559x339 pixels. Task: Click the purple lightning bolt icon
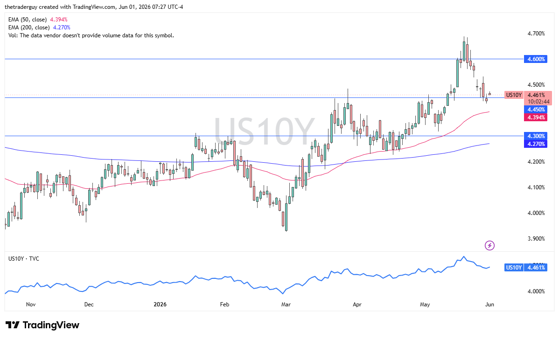(x=489, y=245)
